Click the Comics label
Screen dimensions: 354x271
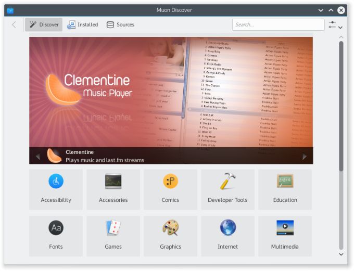pyautogui.click(x=170, y=200)
